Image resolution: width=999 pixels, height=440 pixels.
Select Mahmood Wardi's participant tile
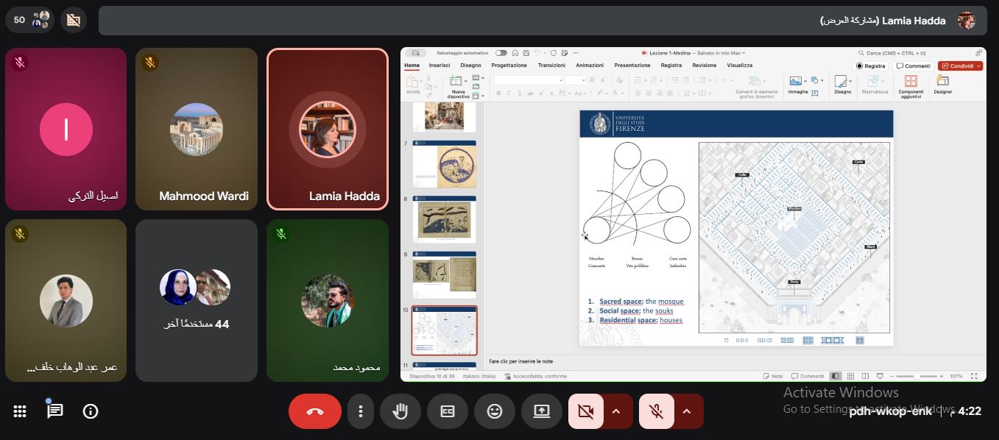(x=196, y=129)
